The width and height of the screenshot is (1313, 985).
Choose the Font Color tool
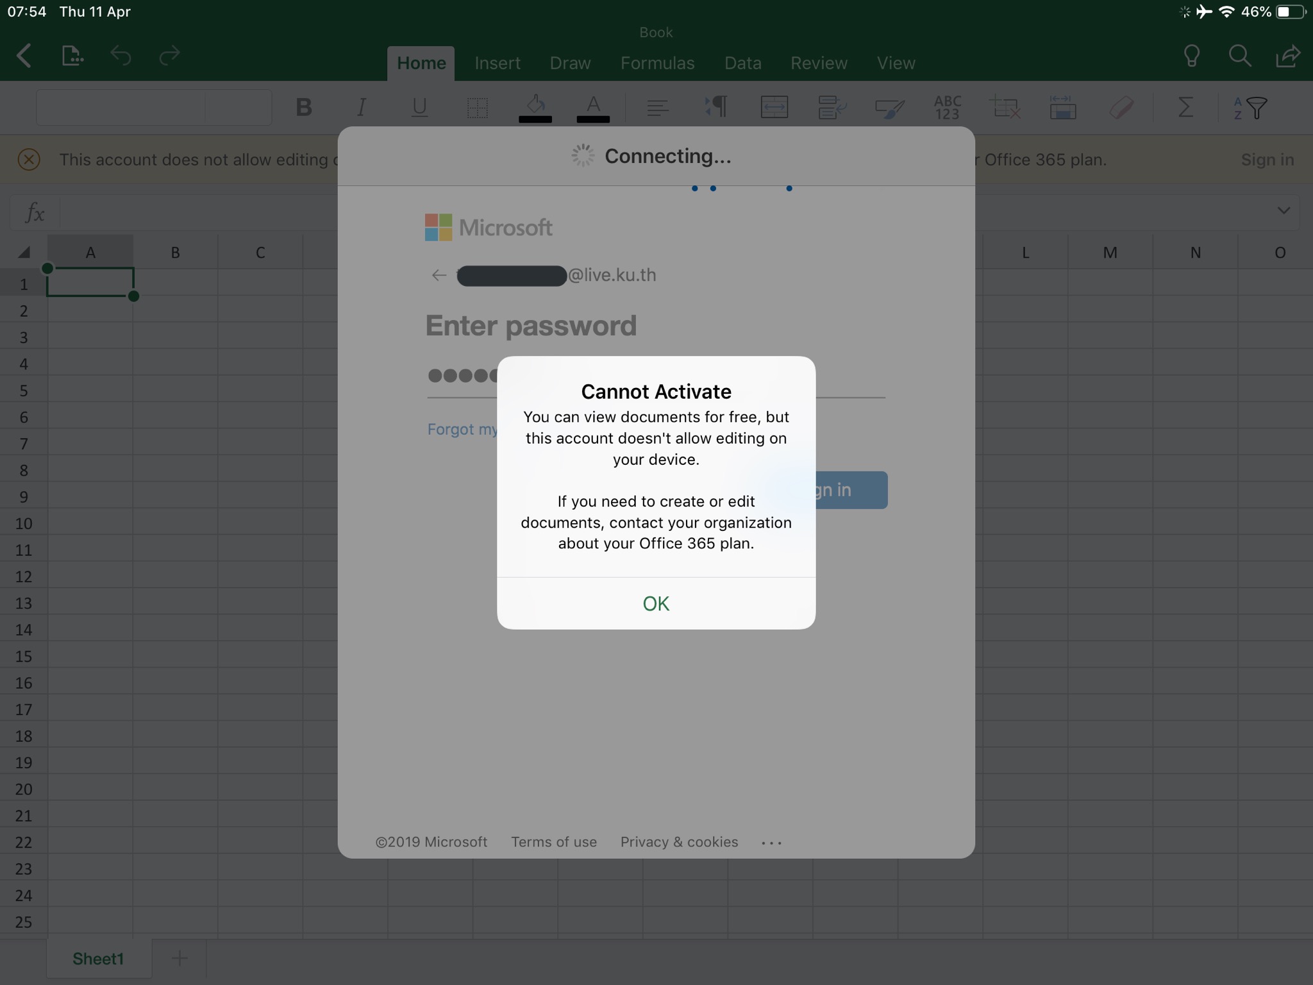click(593, 107)
